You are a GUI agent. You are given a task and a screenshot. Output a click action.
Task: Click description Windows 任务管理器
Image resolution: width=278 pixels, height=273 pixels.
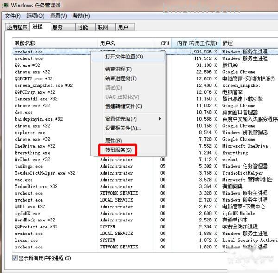pos(245,166)
